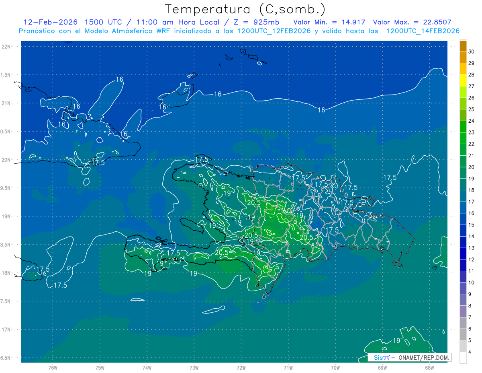Click the "18N" latitude axis label
This screenshot has height=373, width=482.
tap(6, 273)
